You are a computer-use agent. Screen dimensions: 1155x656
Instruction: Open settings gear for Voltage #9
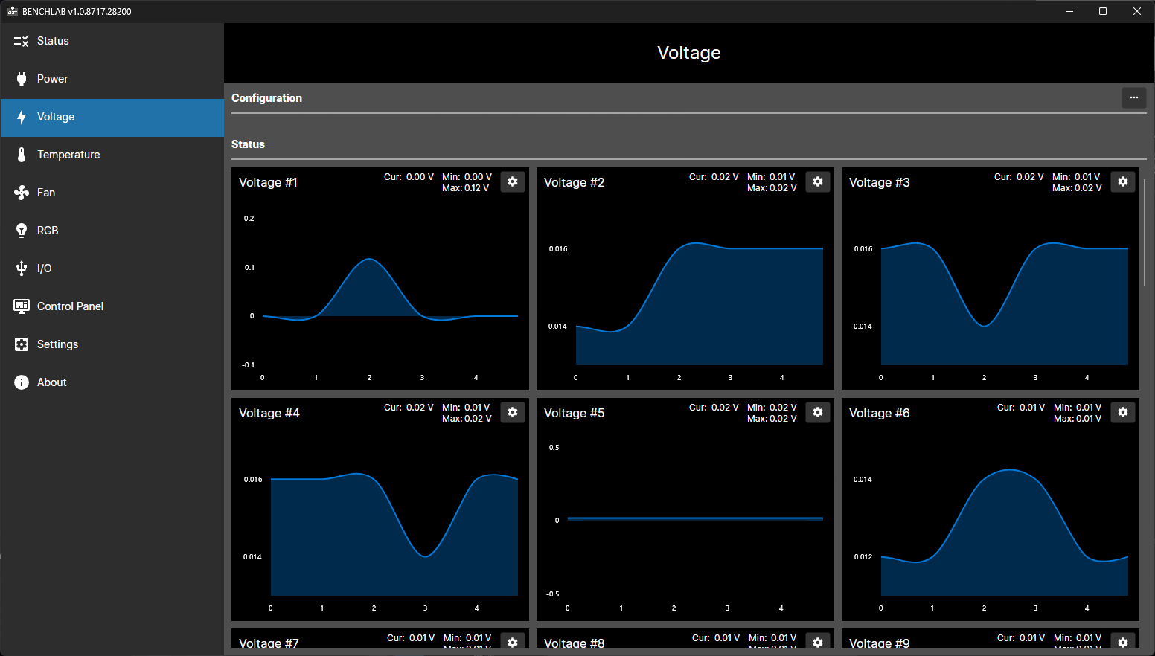click(1123, 643)
